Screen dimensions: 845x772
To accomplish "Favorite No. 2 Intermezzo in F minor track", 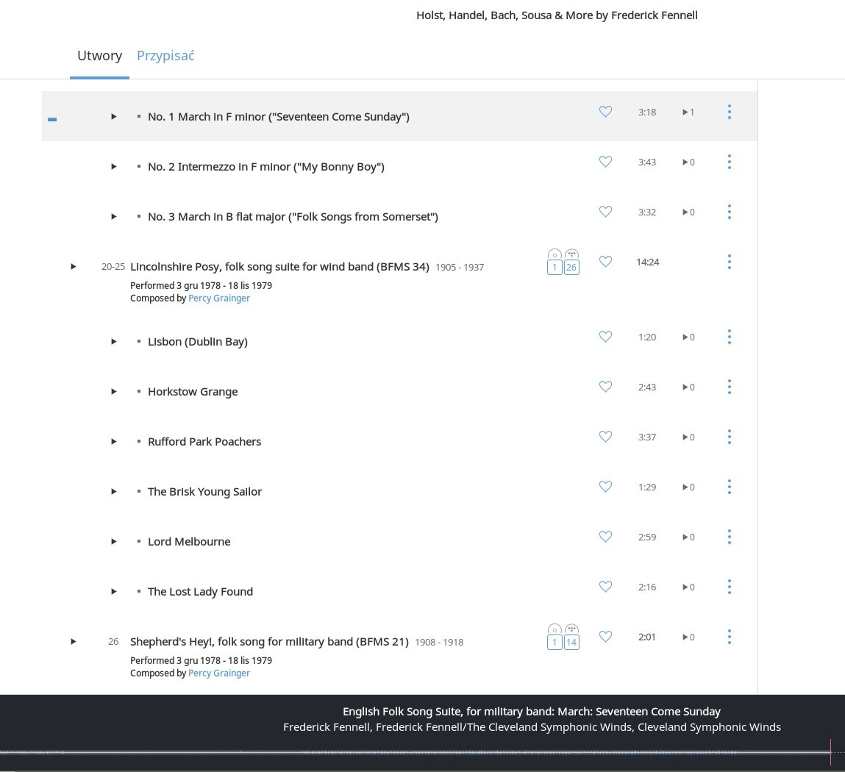I will (x=606, y=162).
